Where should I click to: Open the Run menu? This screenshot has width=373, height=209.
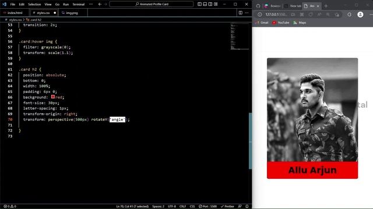[66, 4]
